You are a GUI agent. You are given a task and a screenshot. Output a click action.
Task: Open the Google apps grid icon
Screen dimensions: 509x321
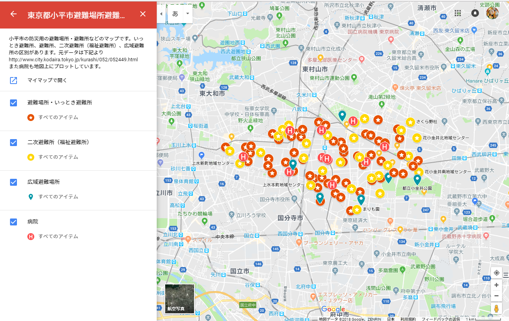tap(458, 13)
